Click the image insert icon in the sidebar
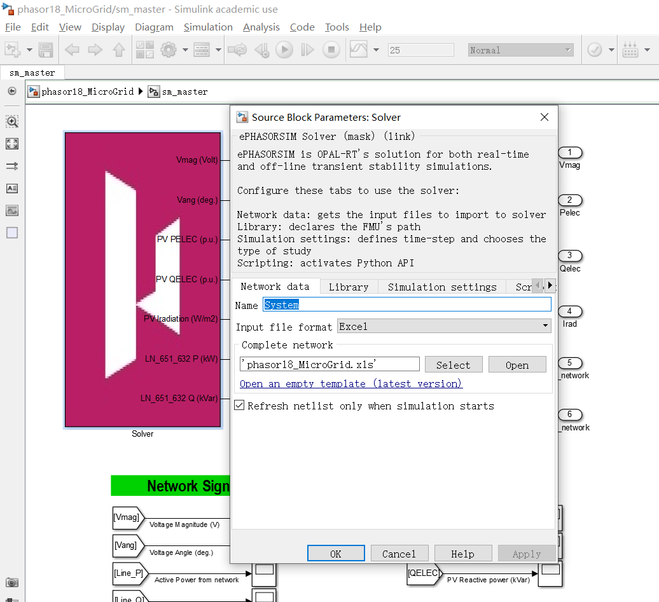Viewport: 659px width, 602px height. (x=11, y=210)
